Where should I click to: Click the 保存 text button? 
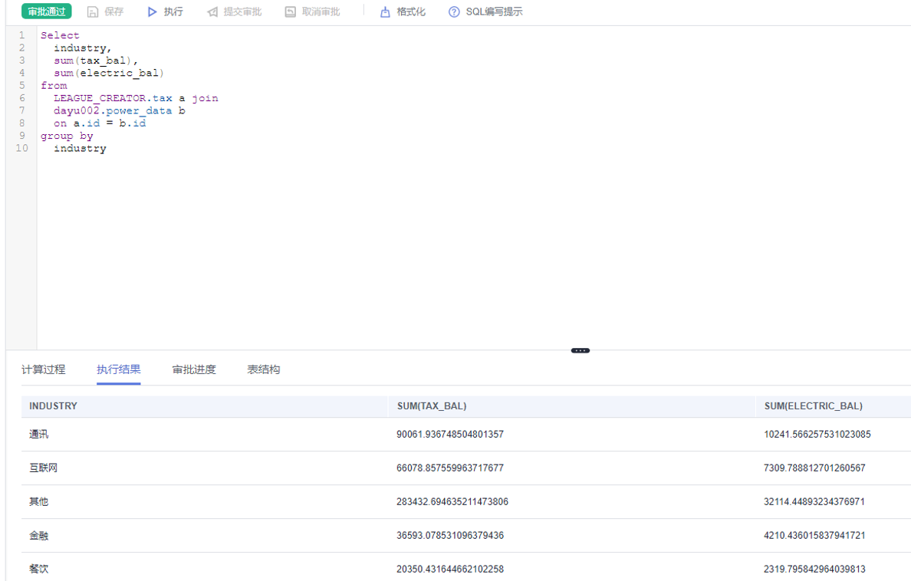(113, 11)
